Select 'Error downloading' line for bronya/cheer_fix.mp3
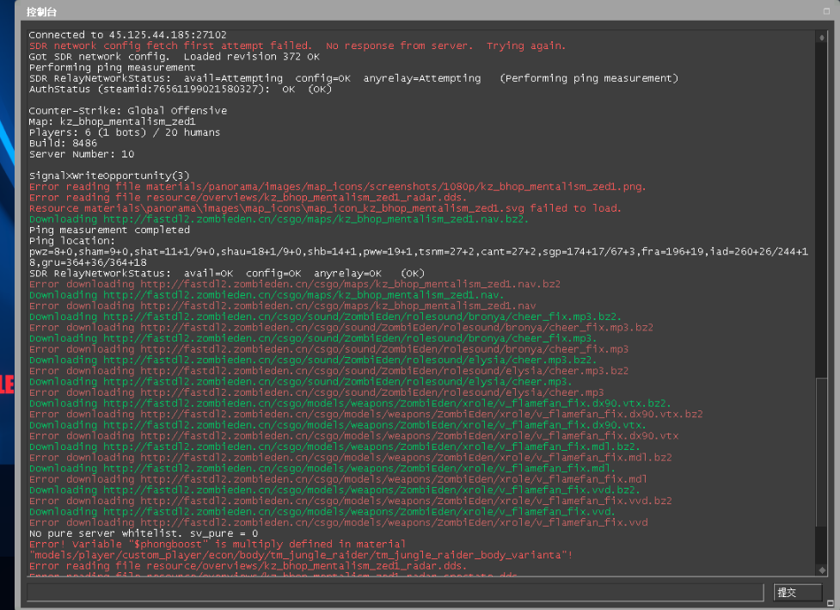This screenshot has height=610, width=840. [328, 349]
